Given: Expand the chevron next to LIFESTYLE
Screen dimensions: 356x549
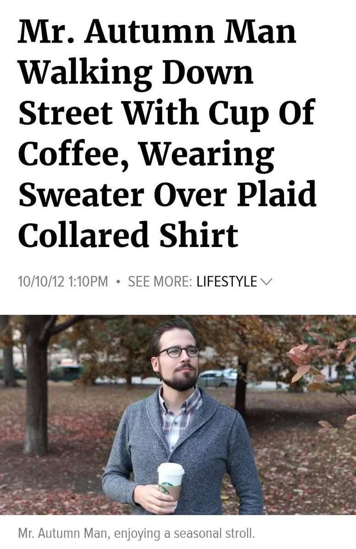Looking at the screenshot, I should (266, 282).
